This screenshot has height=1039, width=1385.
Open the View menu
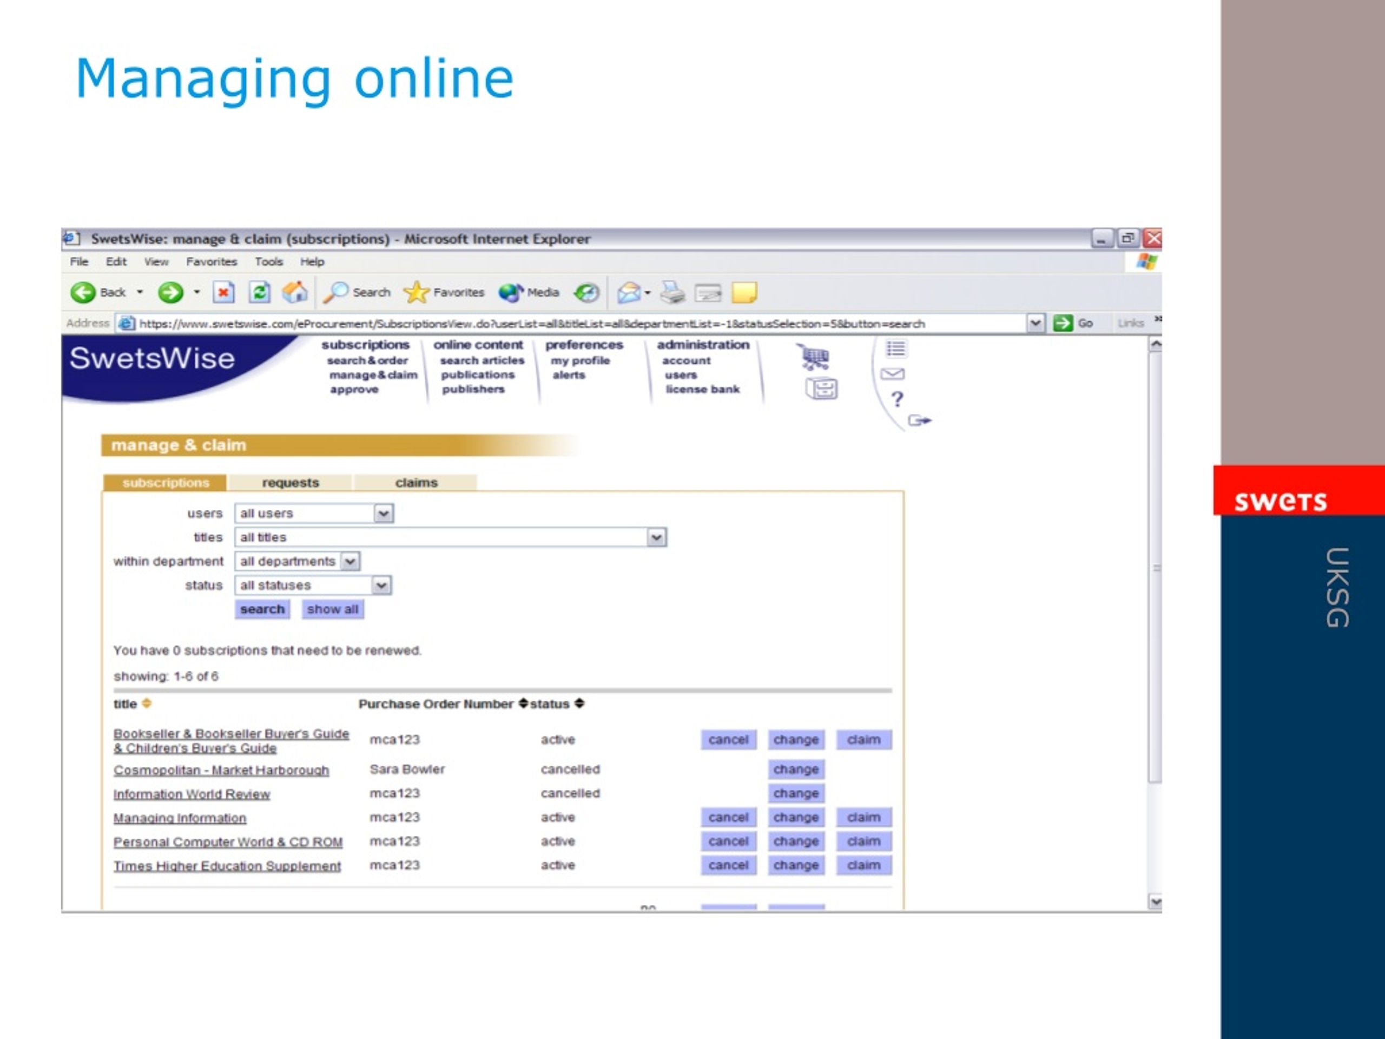pyautogui.click(x=156, y=262)
